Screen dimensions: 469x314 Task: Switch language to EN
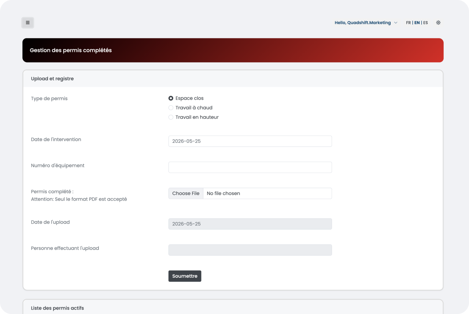[417, 23]
